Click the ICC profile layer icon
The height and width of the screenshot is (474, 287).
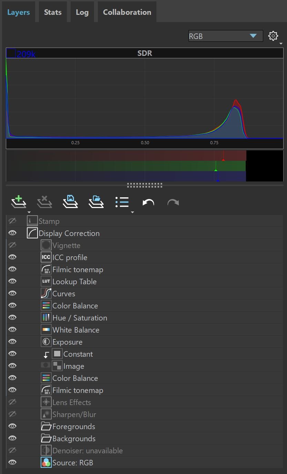[x=46, y=257]
